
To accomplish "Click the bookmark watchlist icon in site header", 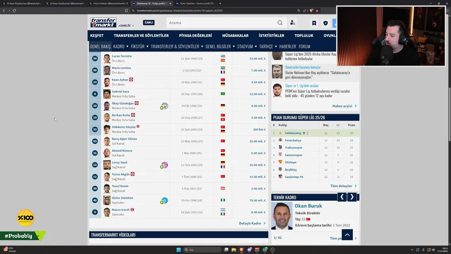I will pyautogui.click(x=314, y=23).
